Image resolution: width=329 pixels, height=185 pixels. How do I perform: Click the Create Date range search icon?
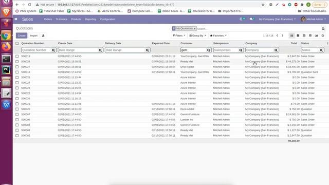click(100, 50)
